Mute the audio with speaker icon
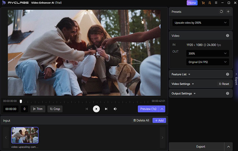 pyautogui.click(x=115, y=109)
